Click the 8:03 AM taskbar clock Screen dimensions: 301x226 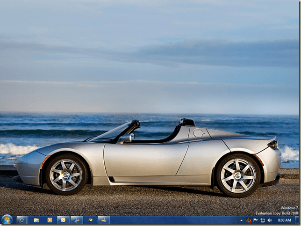(x=284, y=220)
